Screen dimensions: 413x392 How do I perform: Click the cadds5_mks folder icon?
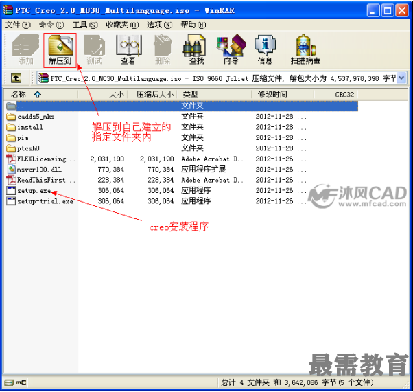(11, 116)
